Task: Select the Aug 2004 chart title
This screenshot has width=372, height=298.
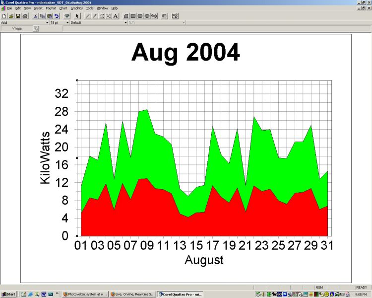Action: (x=186, y=52)
